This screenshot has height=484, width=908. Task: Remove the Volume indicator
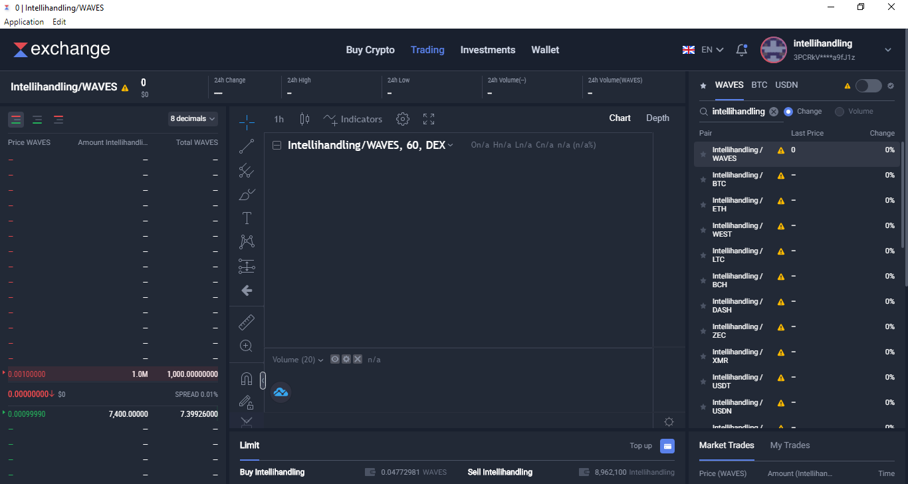[x=358, y=359]
